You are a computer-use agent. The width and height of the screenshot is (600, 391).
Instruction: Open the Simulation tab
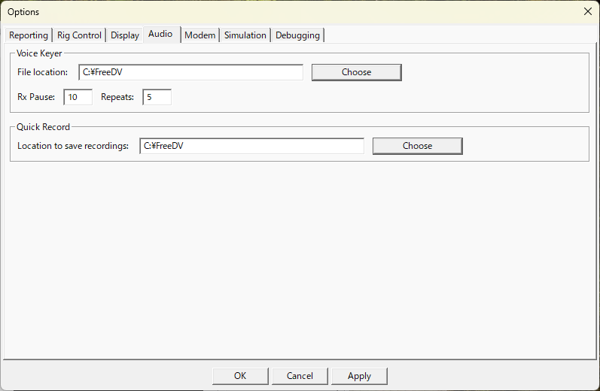tap(245, 35)
